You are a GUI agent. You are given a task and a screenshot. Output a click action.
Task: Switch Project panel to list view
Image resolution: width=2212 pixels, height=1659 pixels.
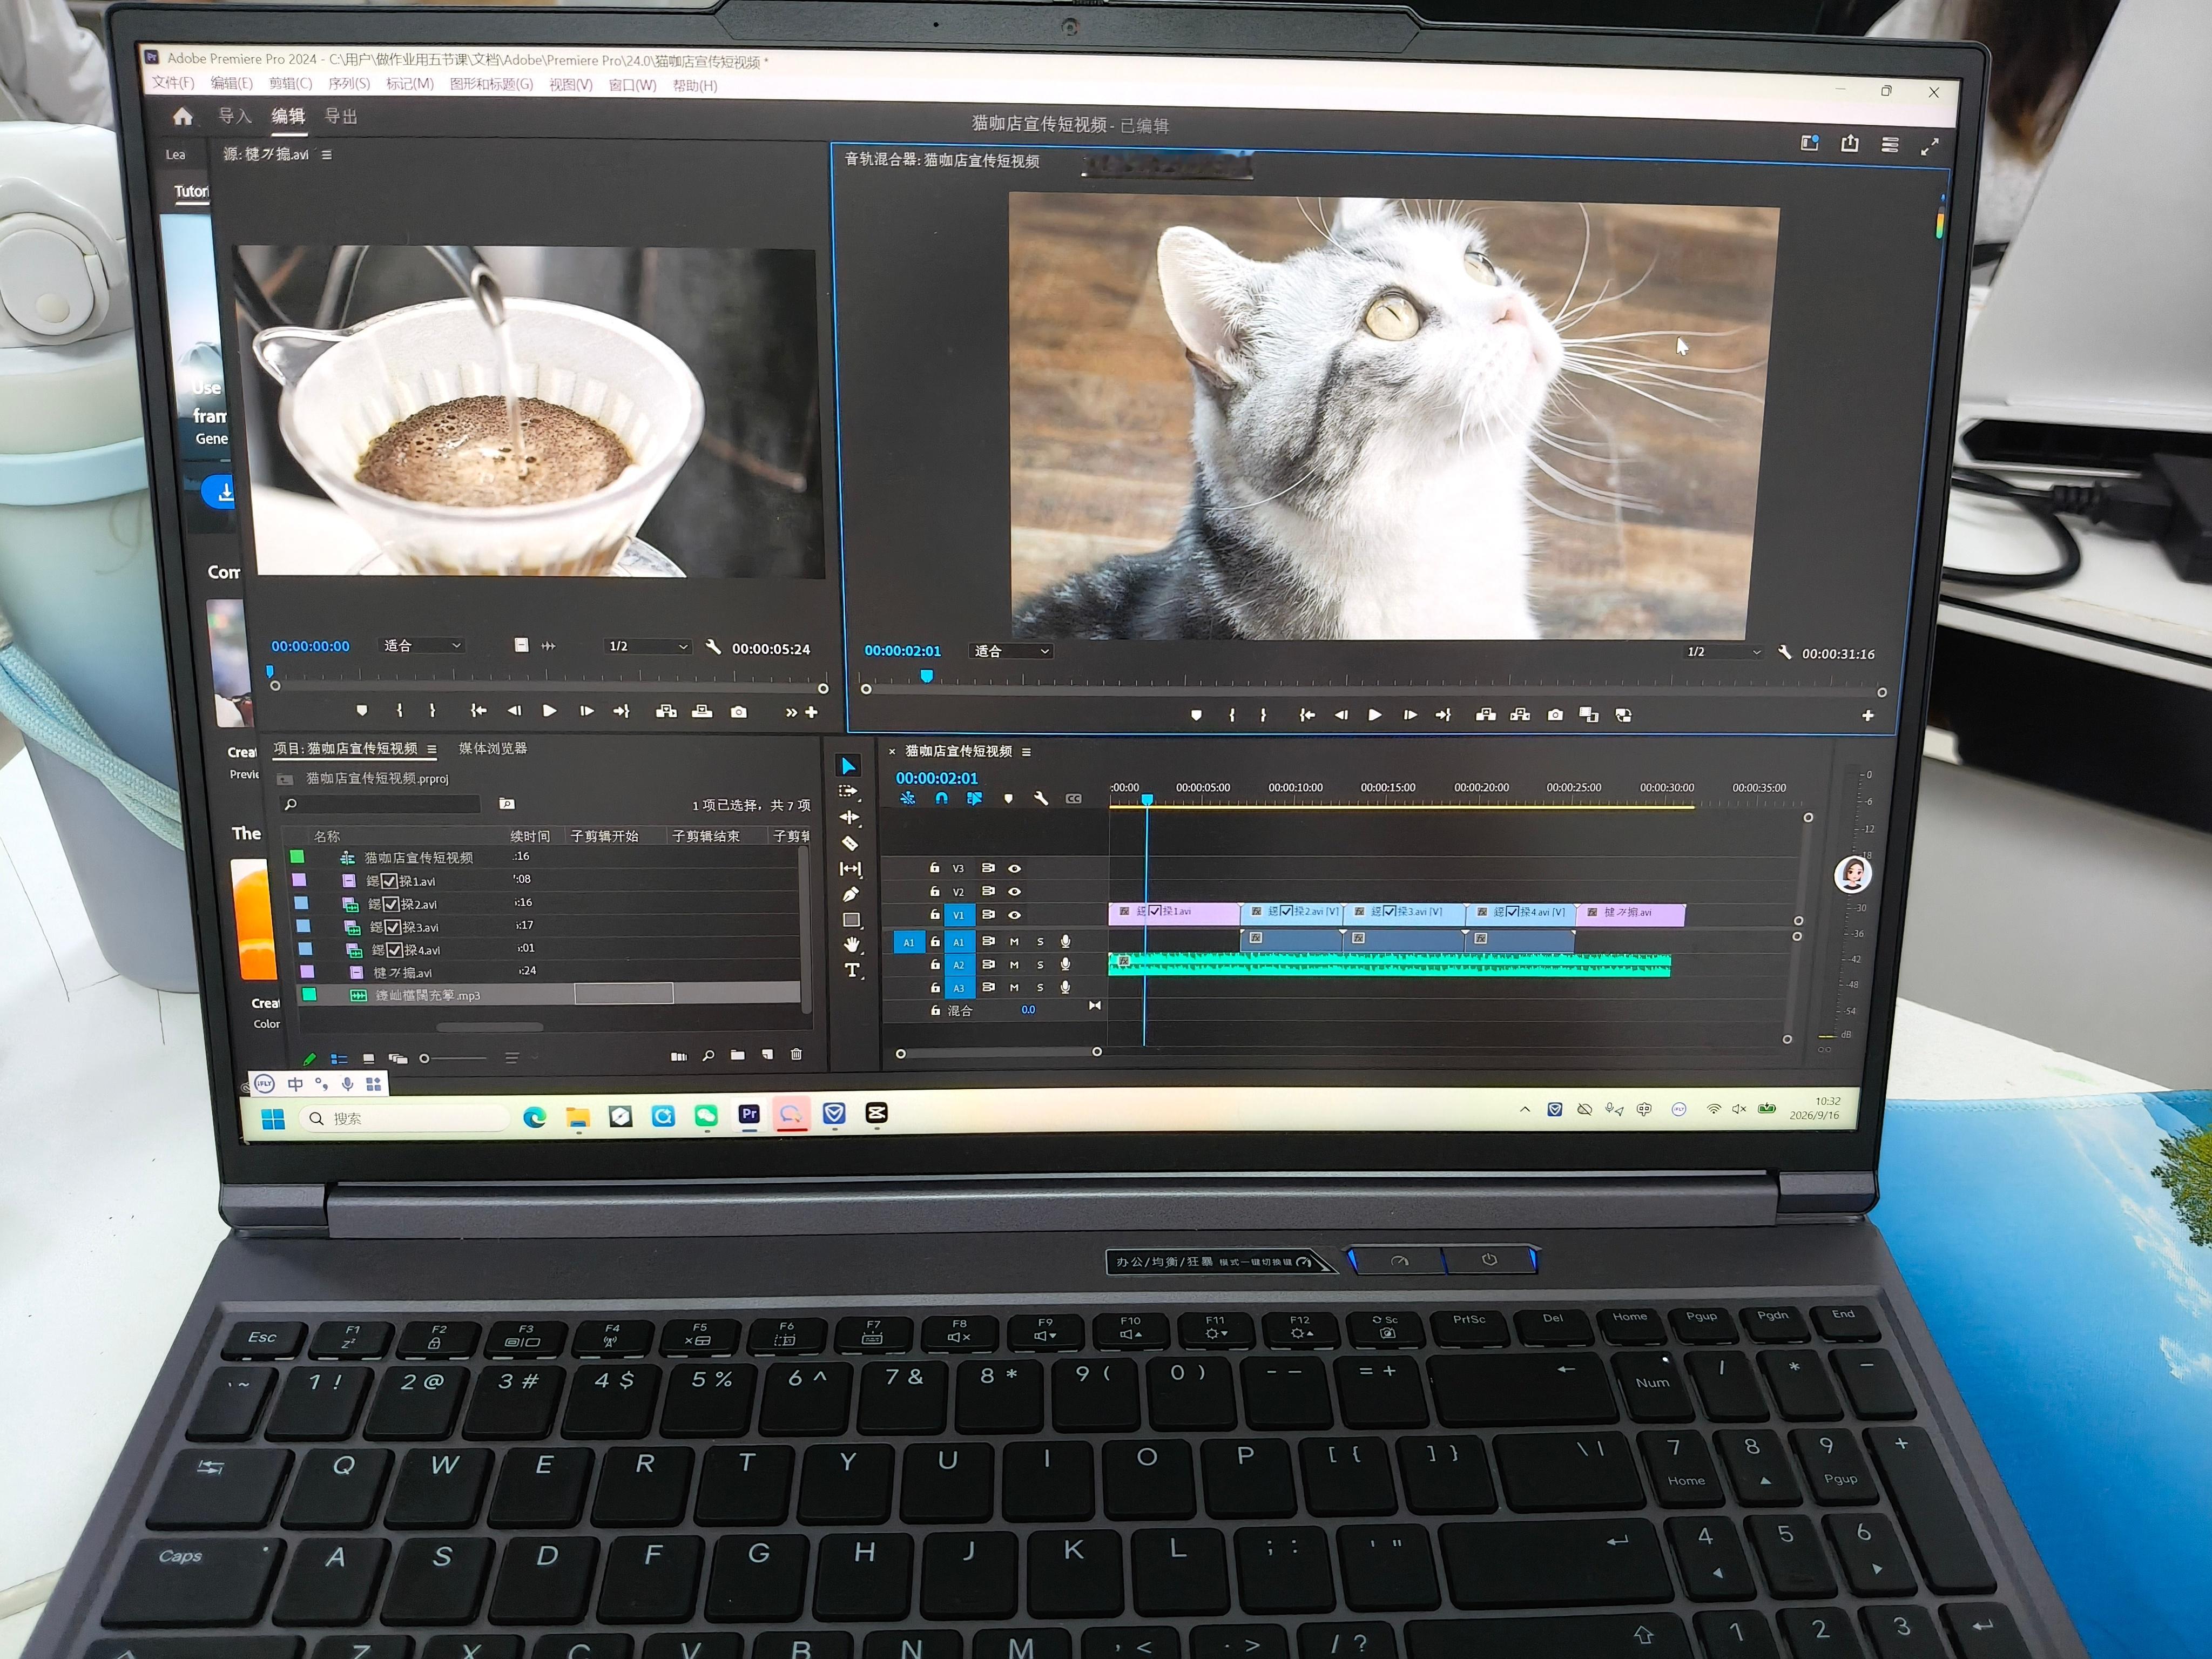point(339,1059)
